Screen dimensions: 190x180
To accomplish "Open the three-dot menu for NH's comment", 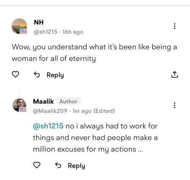I will point(175,26).
